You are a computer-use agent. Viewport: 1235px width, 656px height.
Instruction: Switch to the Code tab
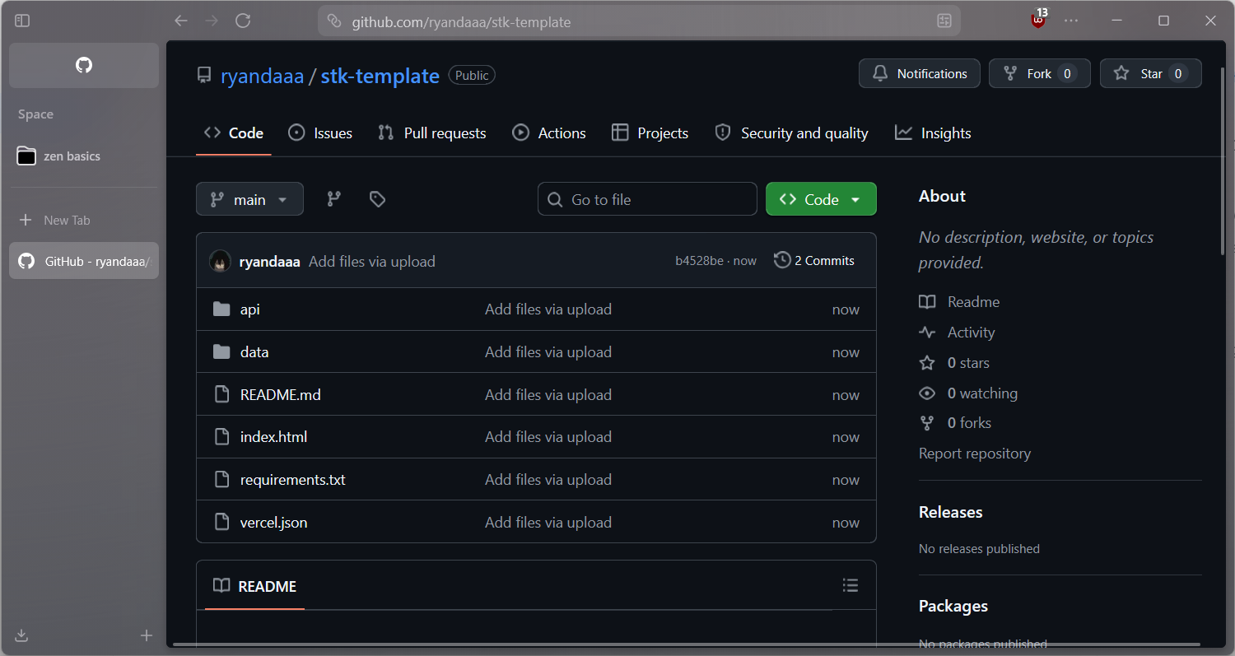click(x=234, y=133)
